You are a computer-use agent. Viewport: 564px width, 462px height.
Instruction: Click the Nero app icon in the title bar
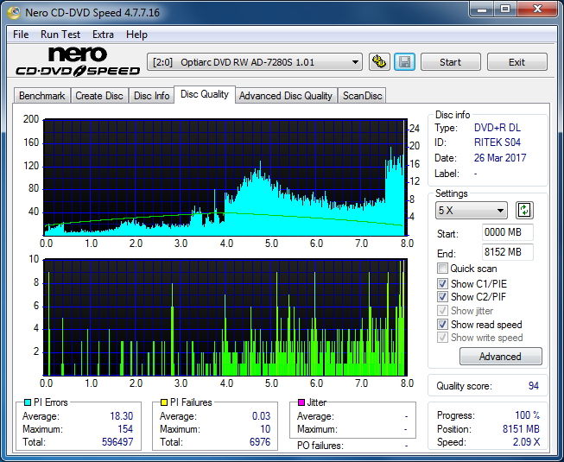[x=11, y=12]
